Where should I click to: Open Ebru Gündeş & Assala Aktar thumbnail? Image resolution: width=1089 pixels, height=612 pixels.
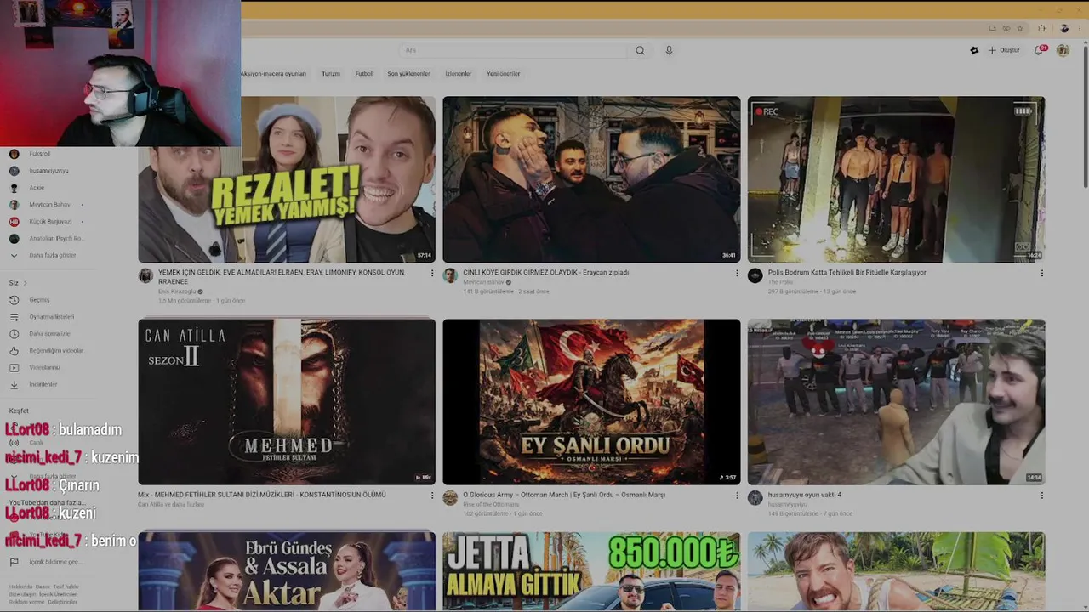point(287,571)
